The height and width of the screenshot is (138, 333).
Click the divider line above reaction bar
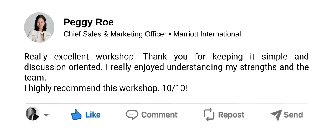[x=167, y=103]
